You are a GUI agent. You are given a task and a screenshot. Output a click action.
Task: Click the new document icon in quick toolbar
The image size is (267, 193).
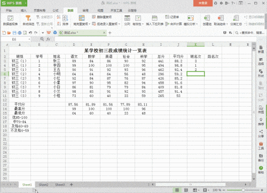[x=4, y=33]
